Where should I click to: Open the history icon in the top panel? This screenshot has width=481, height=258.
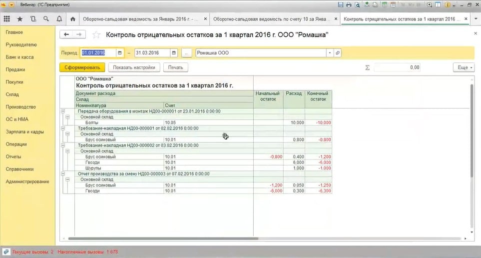click(33, 19)
